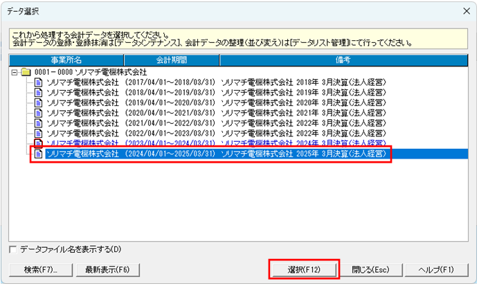The width and height of the screenshot is (479, 286).
Task: Click document icon for 2018/04/01～2019/03/31 row
Action: tap(38, 93)
